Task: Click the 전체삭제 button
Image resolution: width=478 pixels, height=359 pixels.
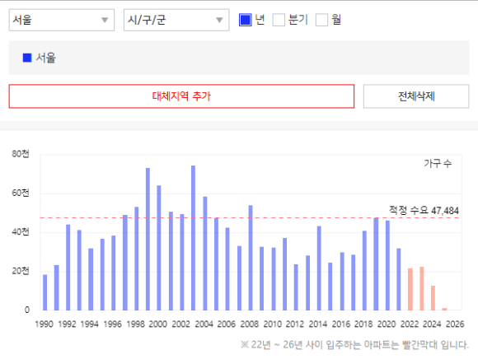Action: click(416, 96)
